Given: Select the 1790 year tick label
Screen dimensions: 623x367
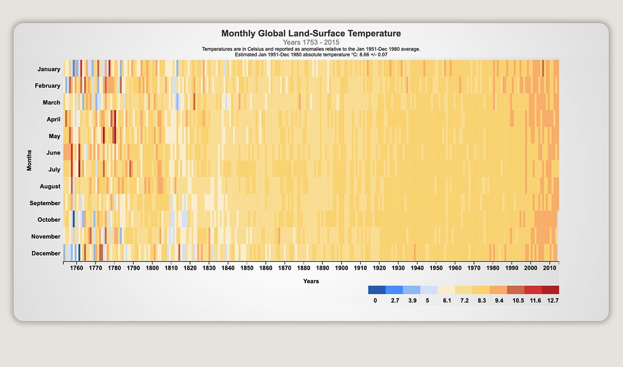Looking at the screenshot, I should tap(133, 268).
